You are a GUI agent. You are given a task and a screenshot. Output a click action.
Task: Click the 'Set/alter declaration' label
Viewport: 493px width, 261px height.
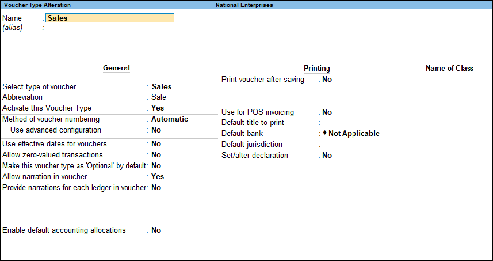(255, 155)
